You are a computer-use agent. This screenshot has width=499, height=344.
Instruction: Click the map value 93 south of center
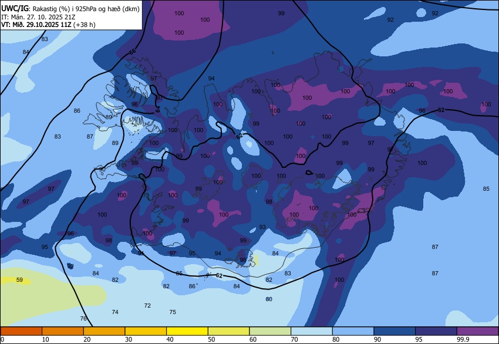pos(262,227)
